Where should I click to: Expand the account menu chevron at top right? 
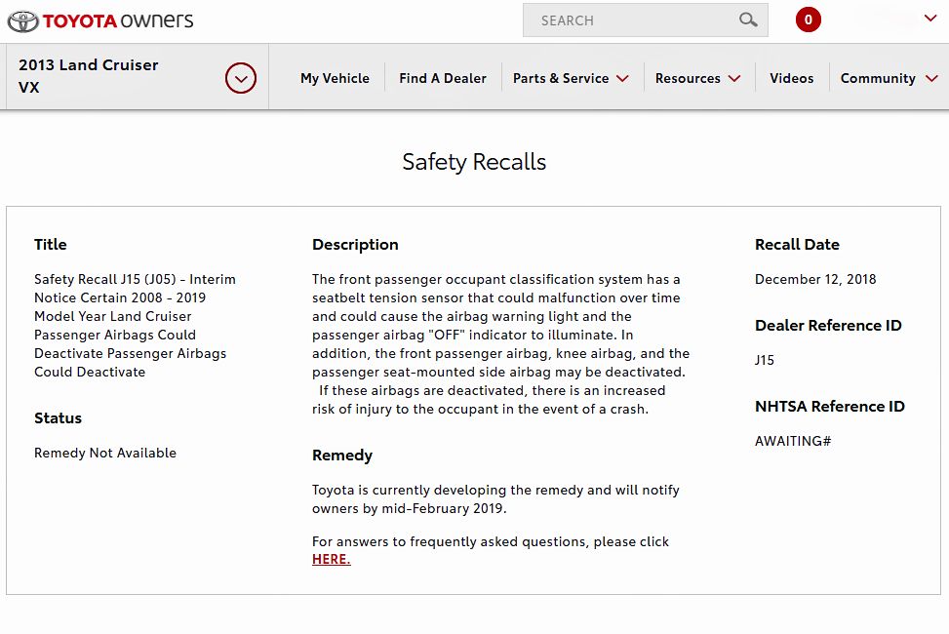(x=930, y=19)
